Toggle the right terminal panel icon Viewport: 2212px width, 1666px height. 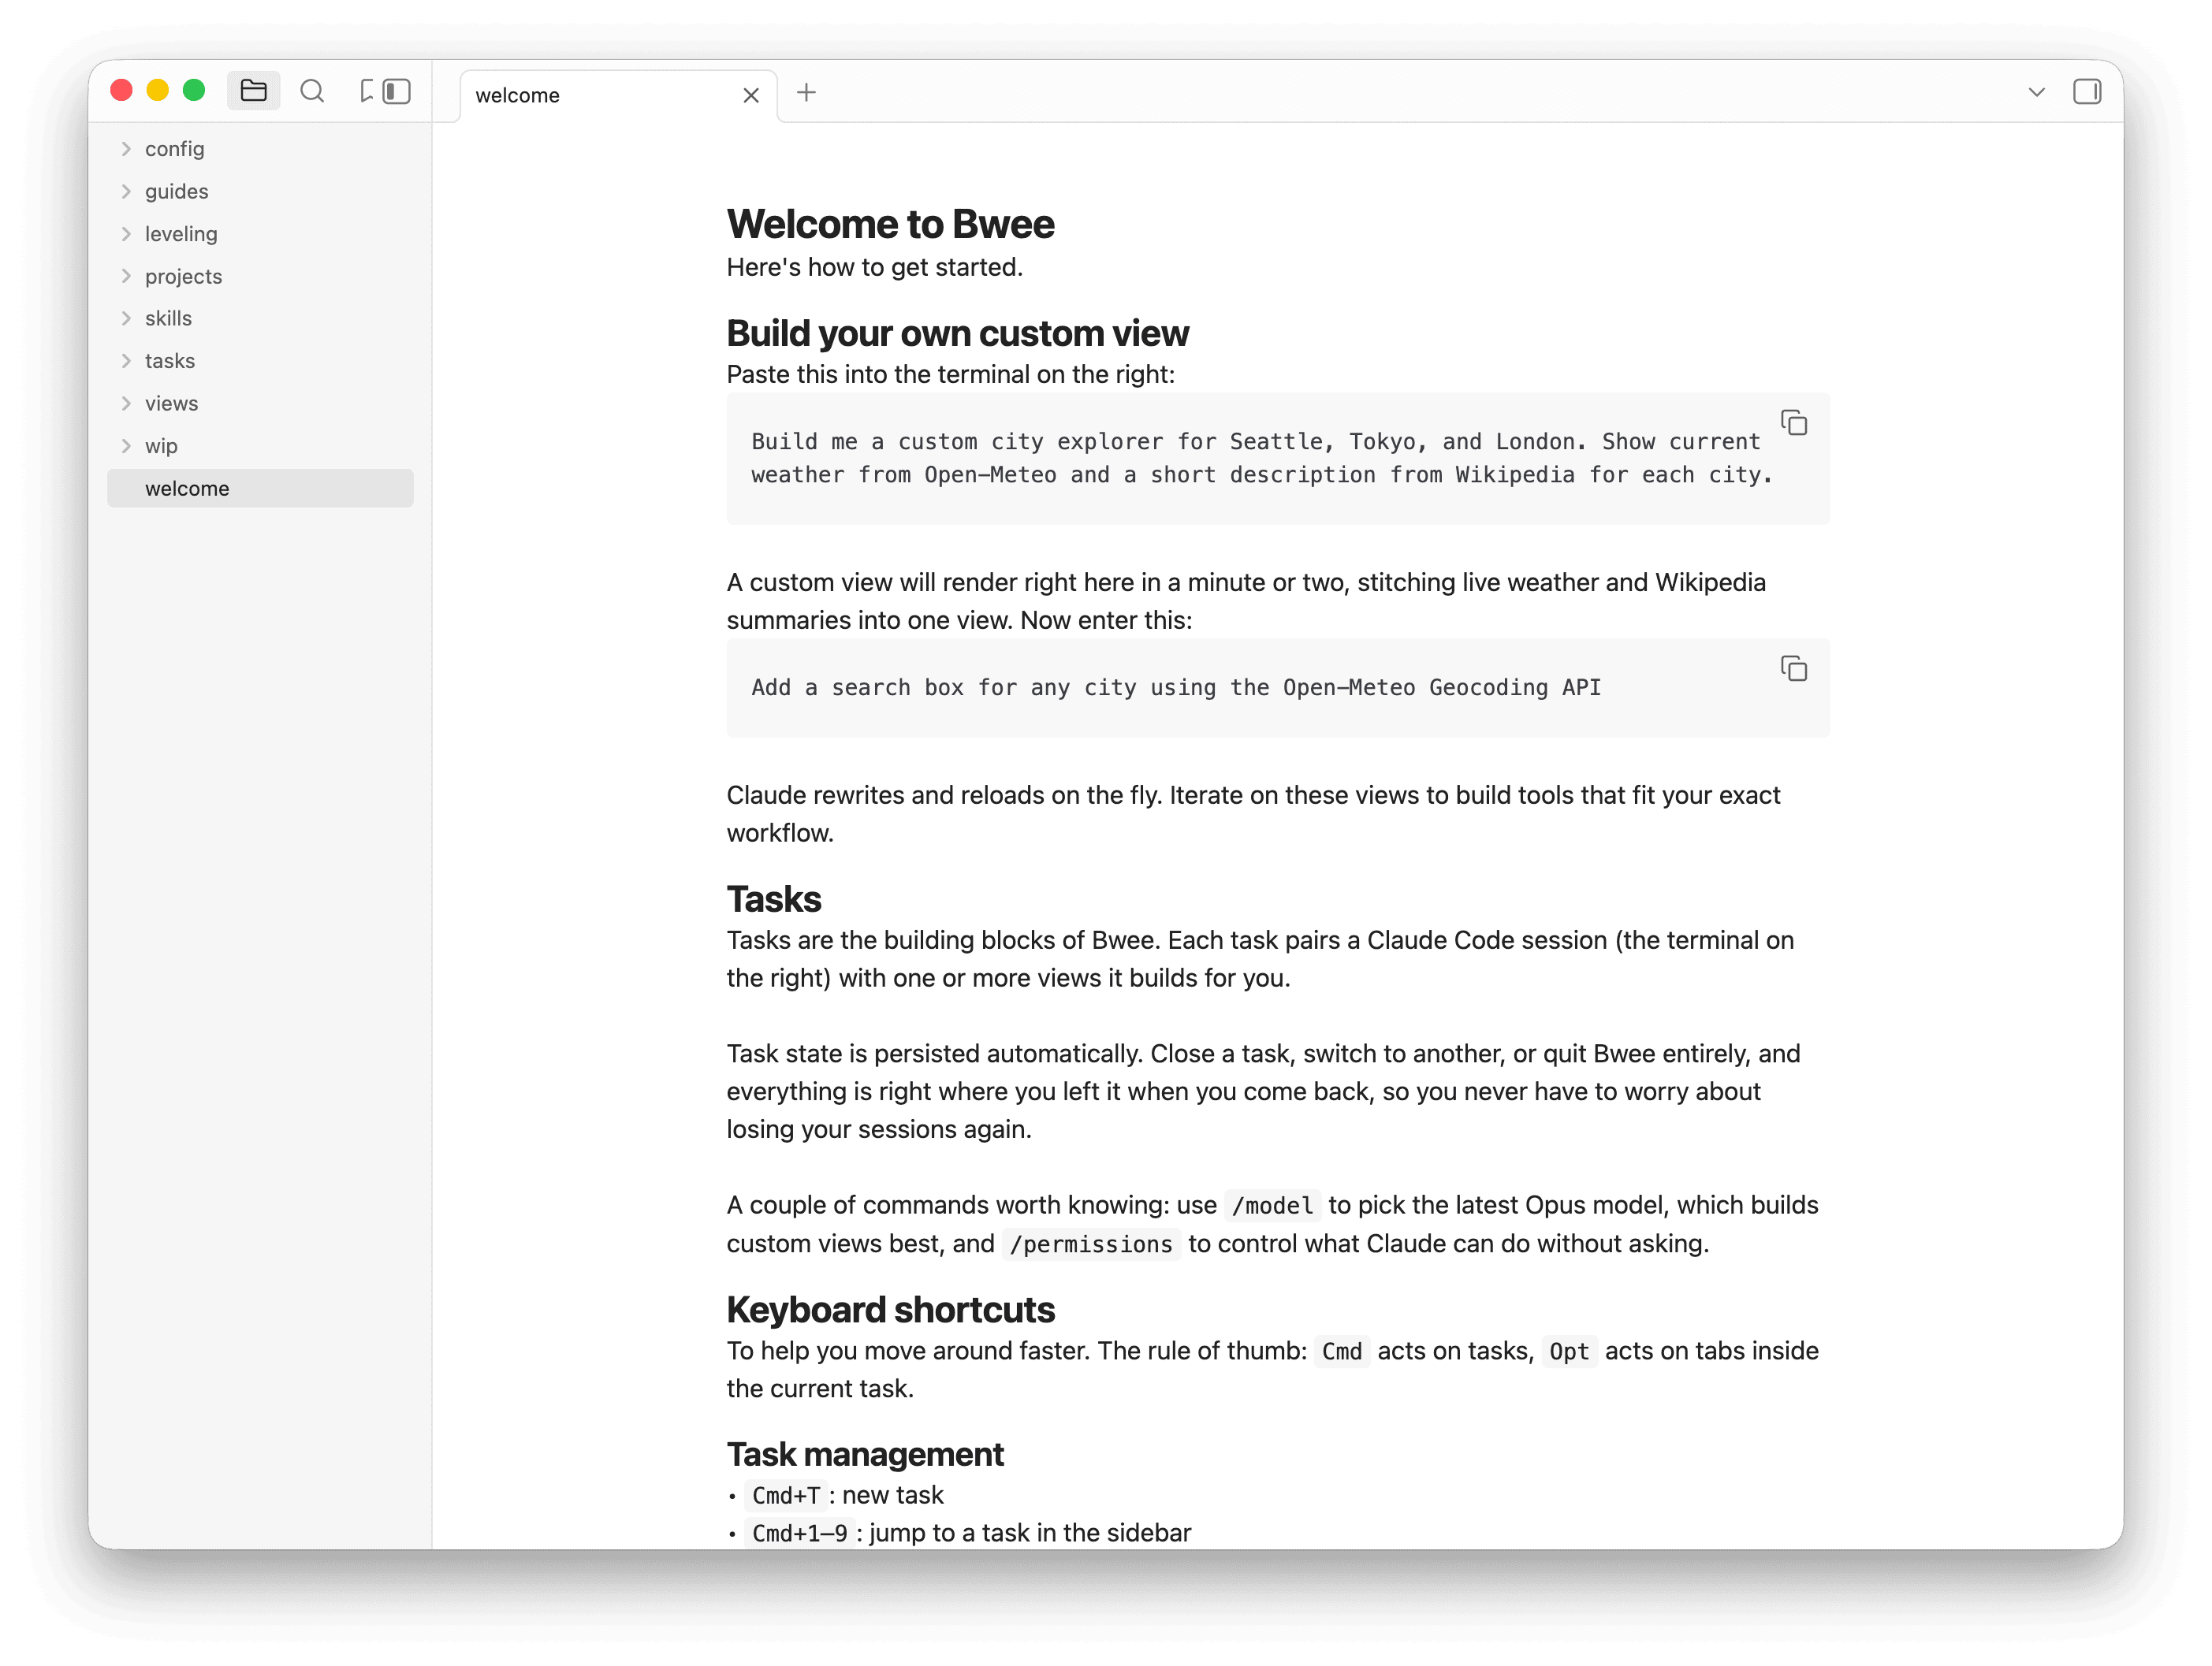coord(2087,92)
